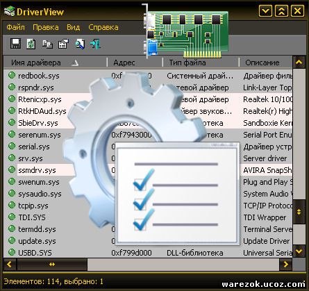Click horizontal scrollbar left arrow
Screen dimensions: 309x291
[10, 265]
